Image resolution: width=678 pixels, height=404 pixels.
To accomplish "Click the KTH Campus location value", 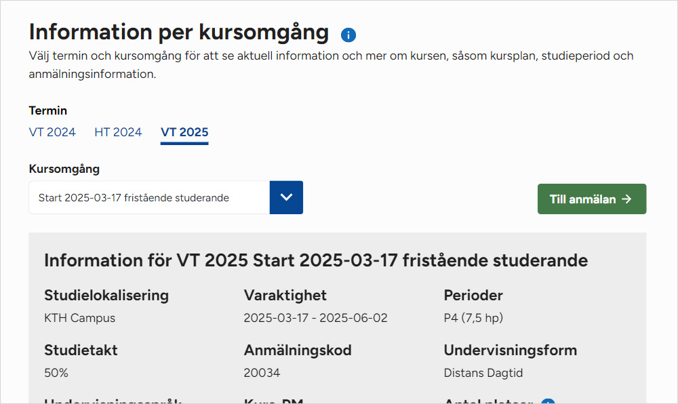I will pos(80,318).
